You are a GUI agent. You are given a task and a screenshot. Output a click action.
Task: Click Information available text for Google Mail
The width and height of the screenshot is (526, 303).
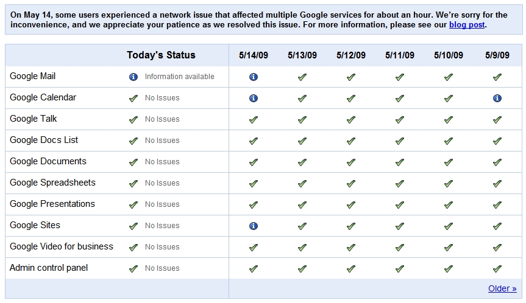click(x=179, y=77)
